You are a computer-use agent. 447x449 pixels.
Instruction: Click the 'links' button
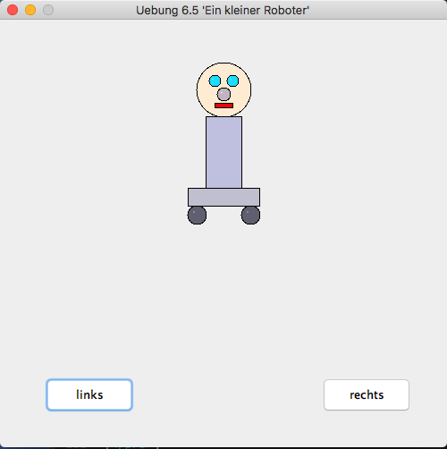pyautogui.click(x=89, y=394)
